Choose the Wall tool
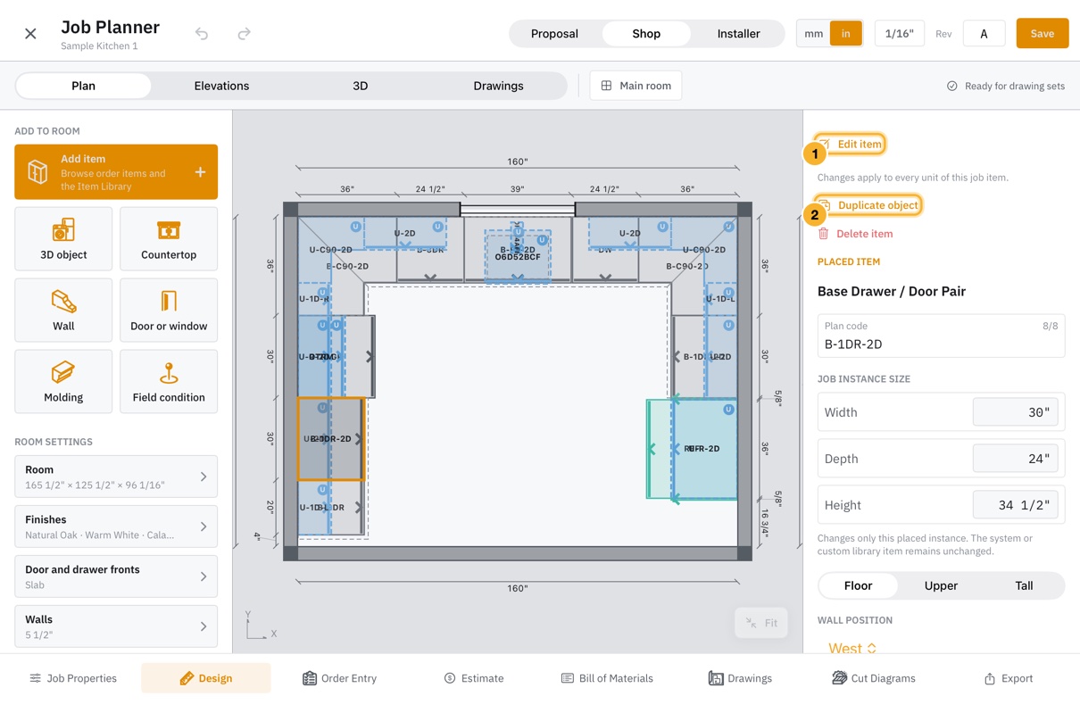The width and height of the screenshot is (1080, 721). [63, 311]
